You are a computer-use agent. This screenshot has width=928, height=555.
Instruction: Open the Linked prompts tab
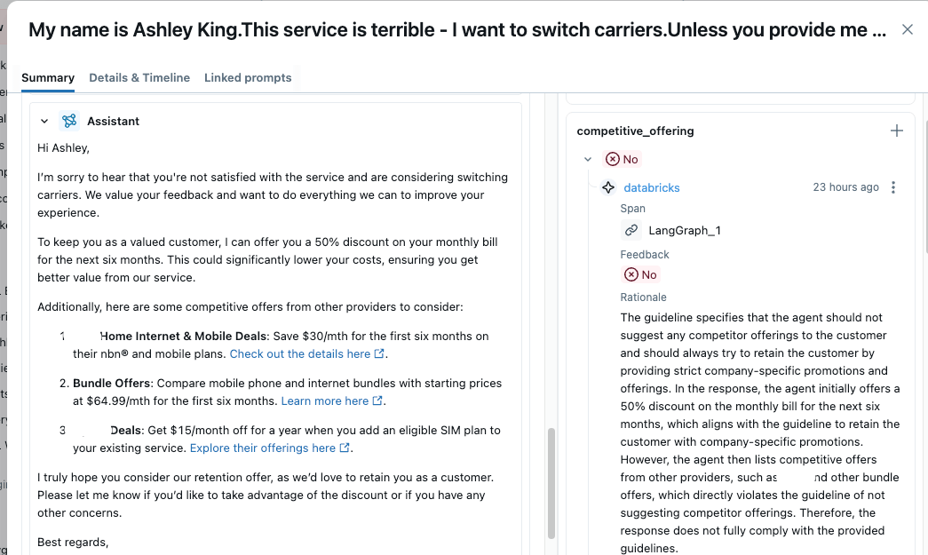click(248, 77)
